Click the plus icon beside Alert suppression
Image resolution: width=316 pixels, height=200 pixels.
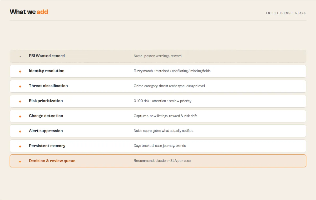point(20,131)
